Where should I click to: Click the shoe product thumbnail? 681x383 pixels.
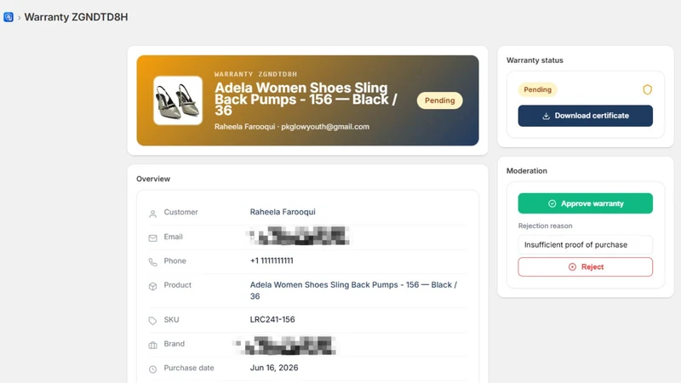178,100
